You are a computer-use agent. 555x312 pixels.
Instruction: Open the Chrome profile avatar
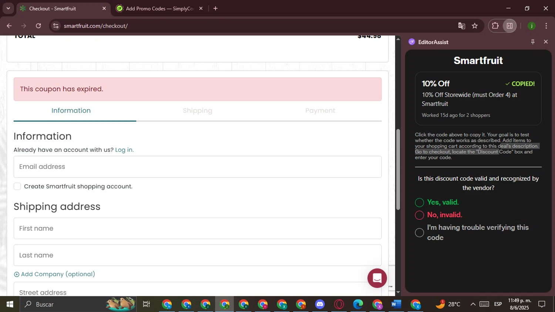pos(531,26)
